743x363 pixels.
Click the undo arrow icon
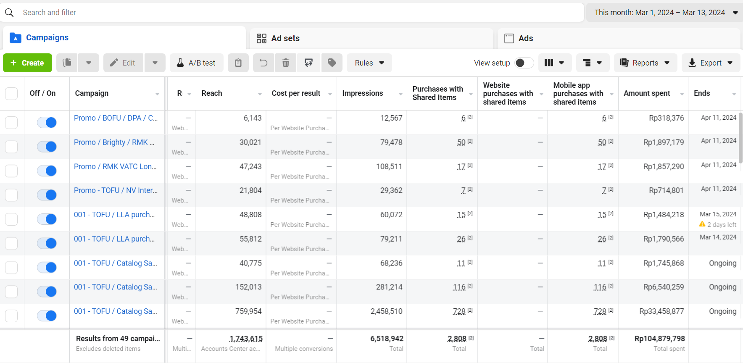pyautogui.click(x=263, y=63)
